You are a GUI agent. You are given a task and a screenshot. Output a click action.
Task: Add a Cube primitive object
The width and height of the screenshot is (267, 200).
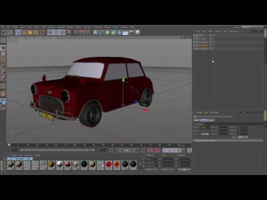click(x=96, y=33)
